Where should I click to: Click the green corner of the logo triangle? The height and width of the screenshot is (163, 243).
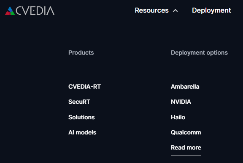(13, 13)
